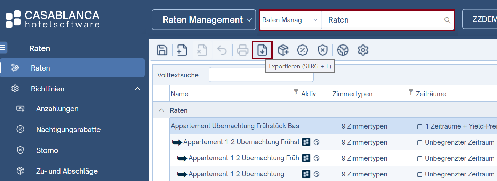The height and width of the screenshot is (181, 497).
Task: Click 'Unbegrenzter Zeitraum' in the 'Übernachtung Frühst' row
Action: coord(459,142)
